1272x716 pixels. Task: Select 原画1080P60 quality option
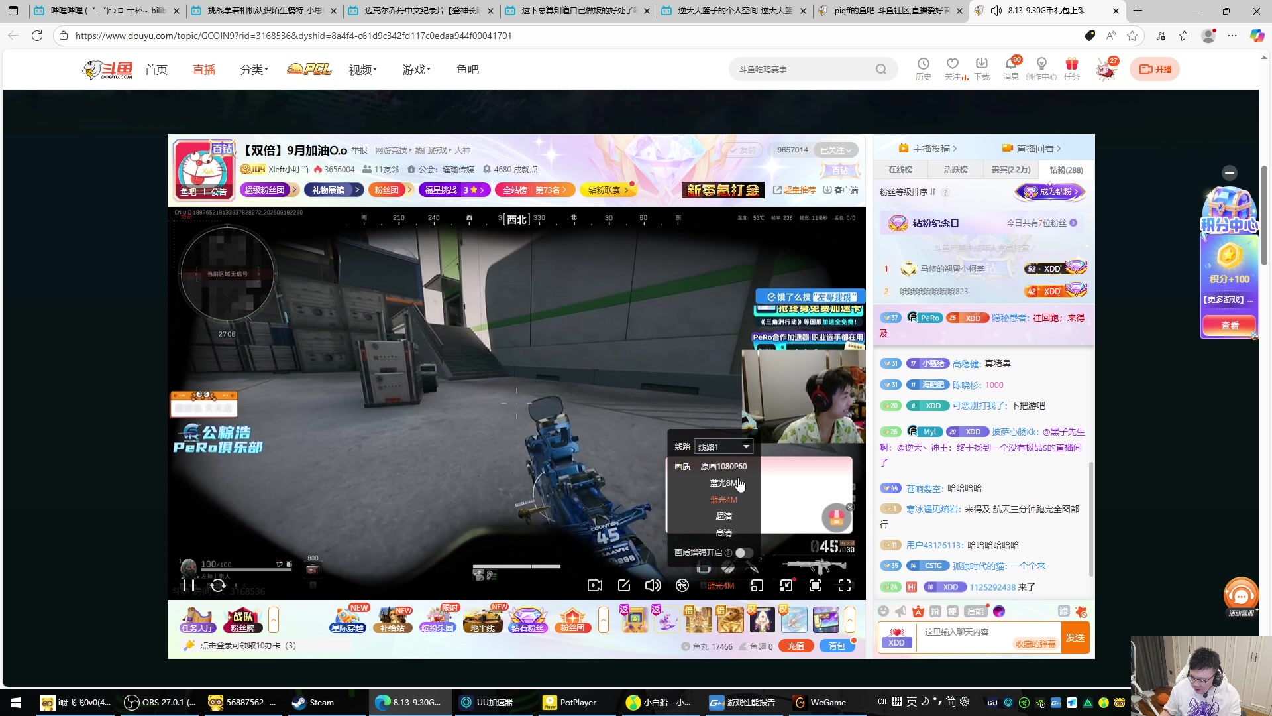click(723, 467)
